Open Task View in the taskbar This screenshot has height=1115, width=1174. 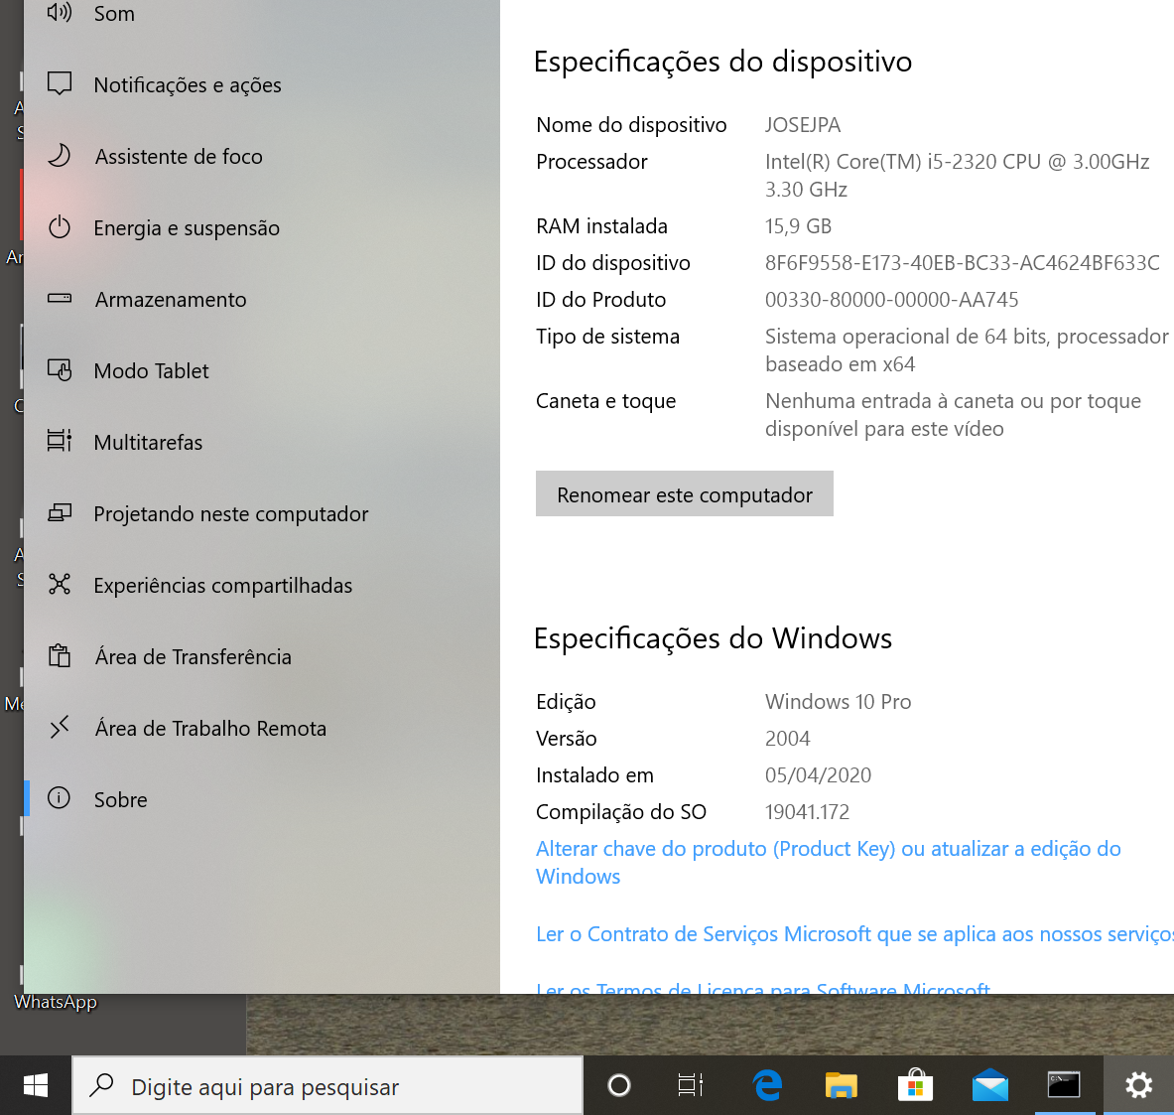pyautogui.click(x=691, y=1086)
